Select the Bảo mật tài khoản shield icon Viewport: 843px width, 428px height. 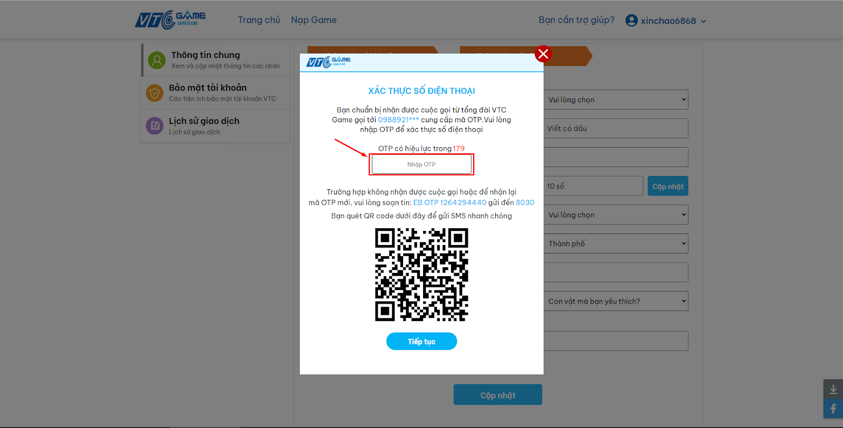point(154,93)
